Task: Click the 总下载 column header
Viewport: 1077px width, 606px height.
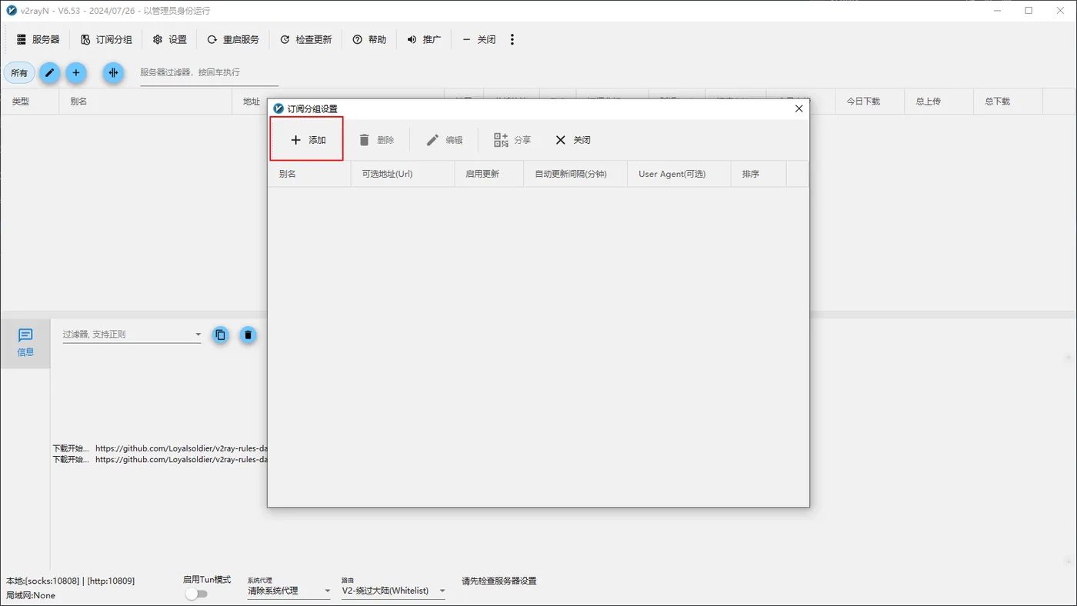Action: pos(1008,102)
